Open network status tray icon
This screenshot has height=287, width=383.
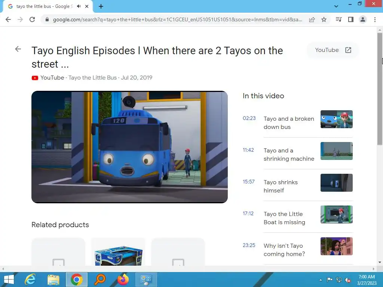click(x=339, y=280)
